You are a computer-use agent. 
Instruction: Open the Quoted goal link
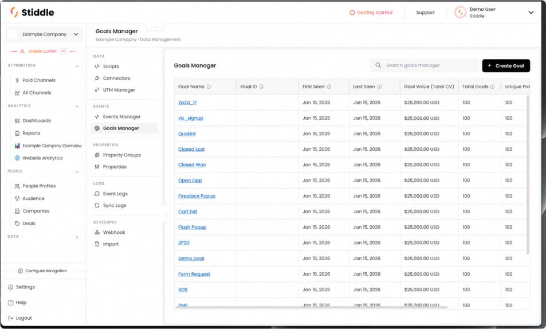[187, 134]
